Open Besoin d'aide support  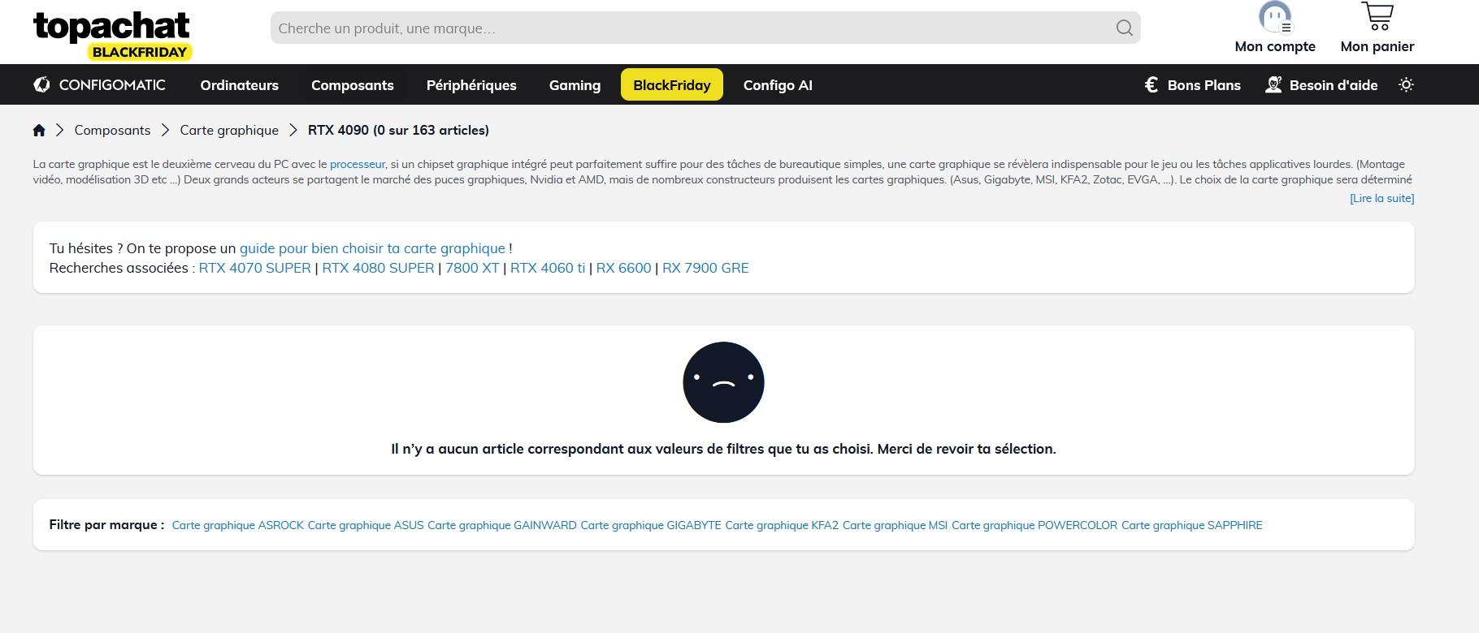tap(1321, 85)
